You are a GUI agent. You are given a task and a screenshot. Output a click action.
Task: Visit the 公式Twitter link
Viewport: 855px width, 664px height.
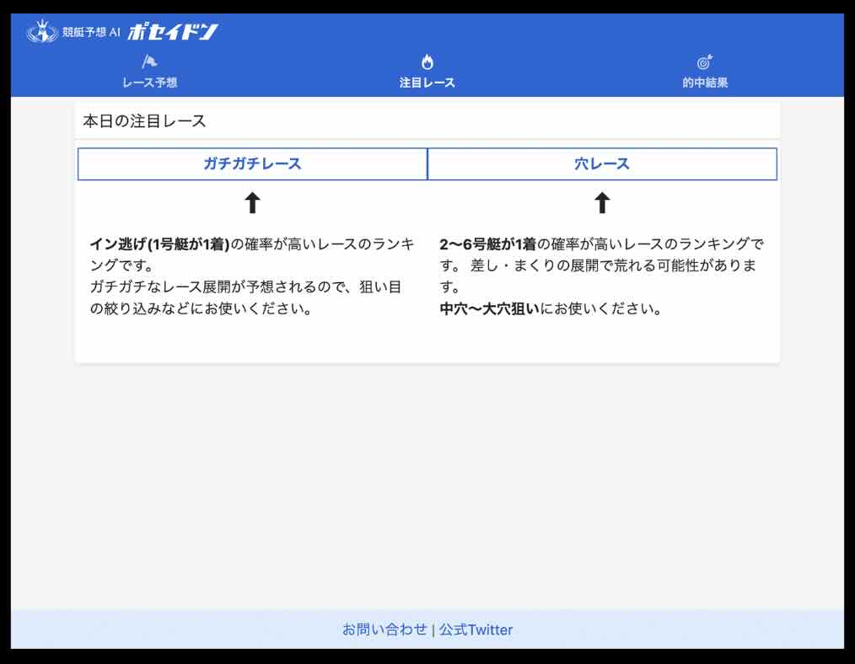pyautogui.click(x=475, y=629)
